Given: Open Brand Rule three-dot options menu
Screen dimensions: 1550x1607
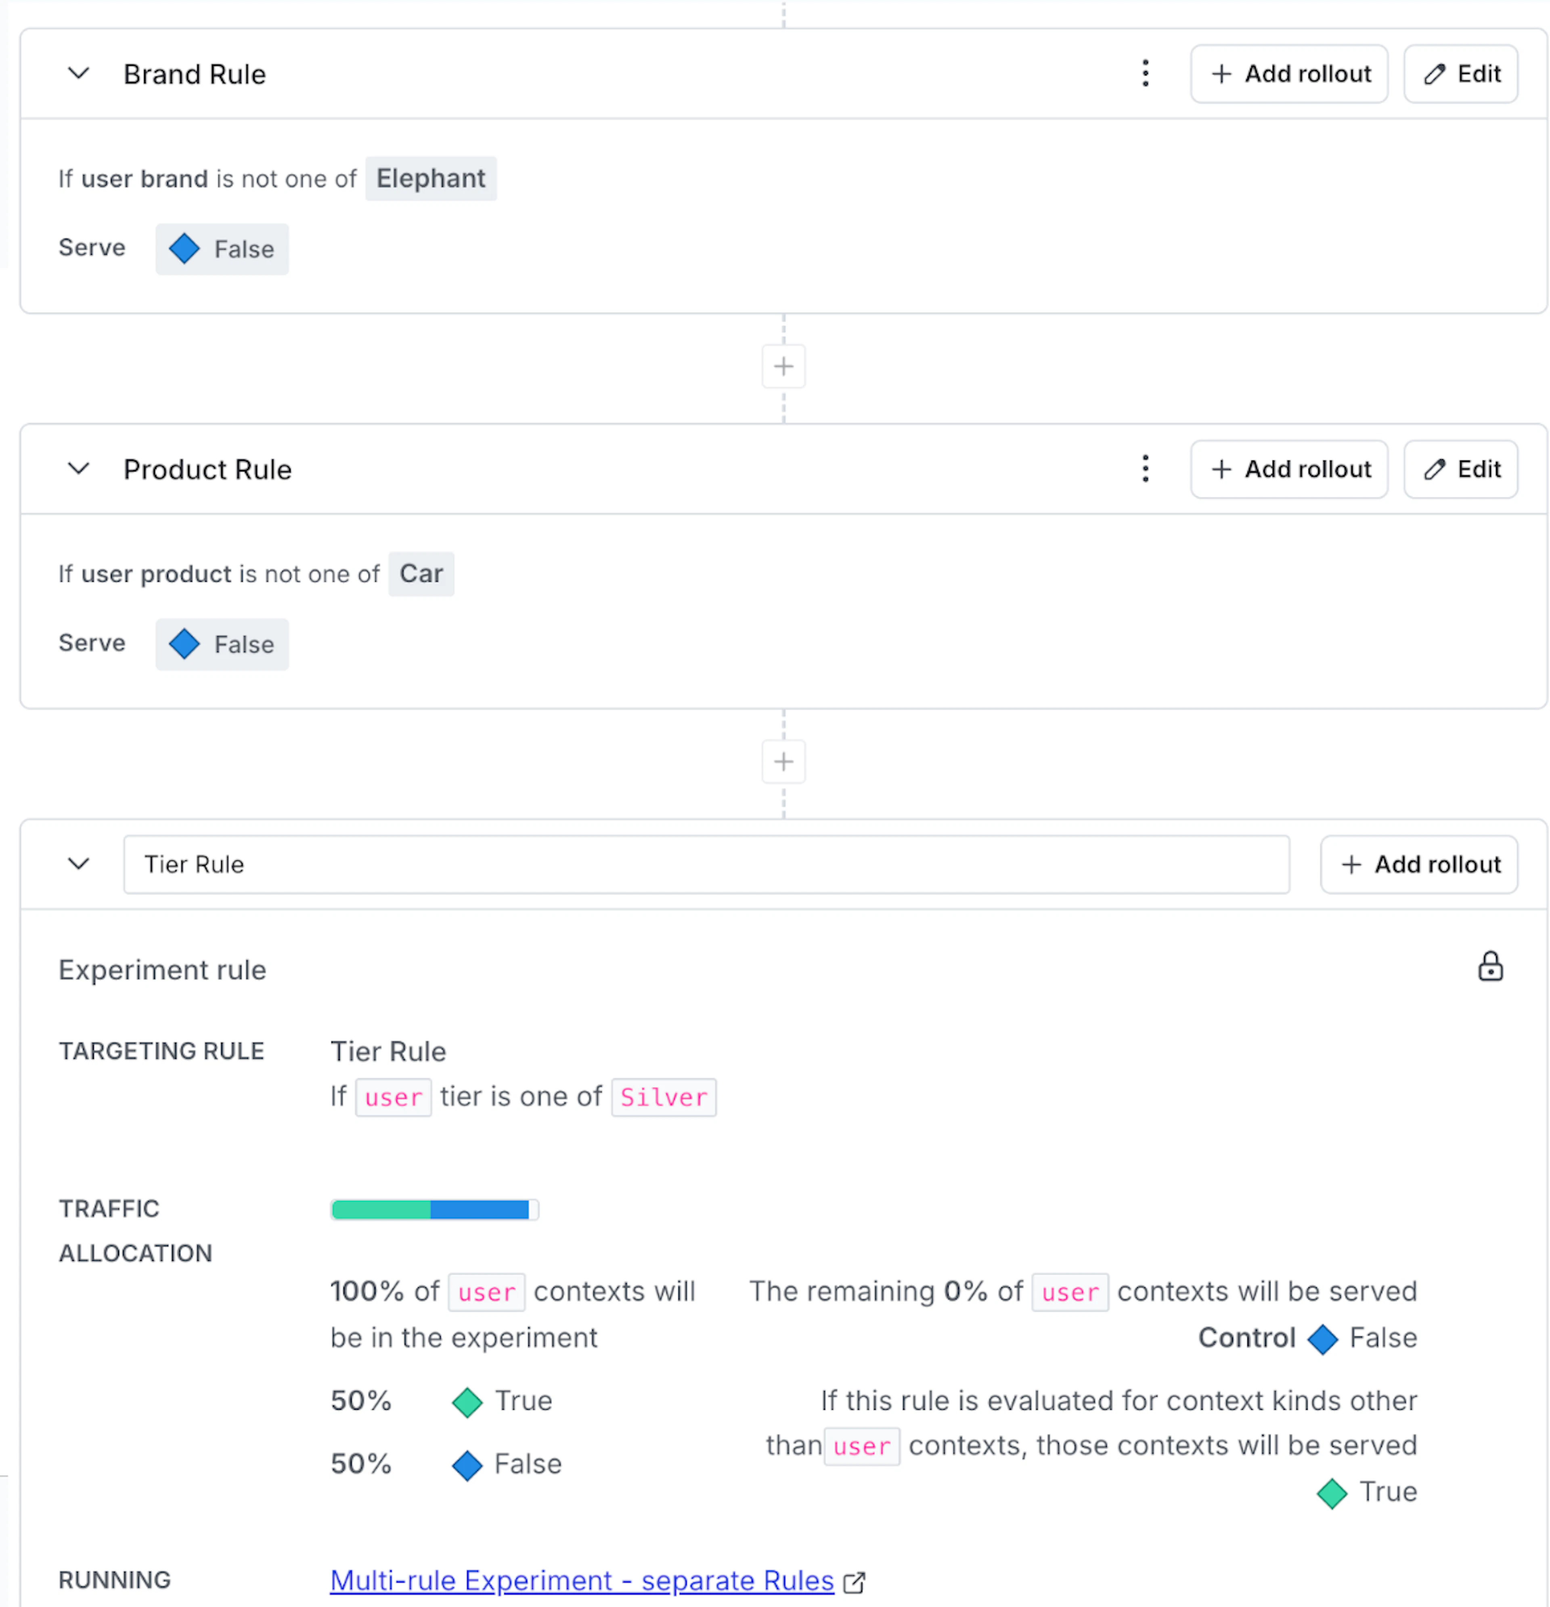Looking at the screenshot, I should click(x=1145, y=74).
